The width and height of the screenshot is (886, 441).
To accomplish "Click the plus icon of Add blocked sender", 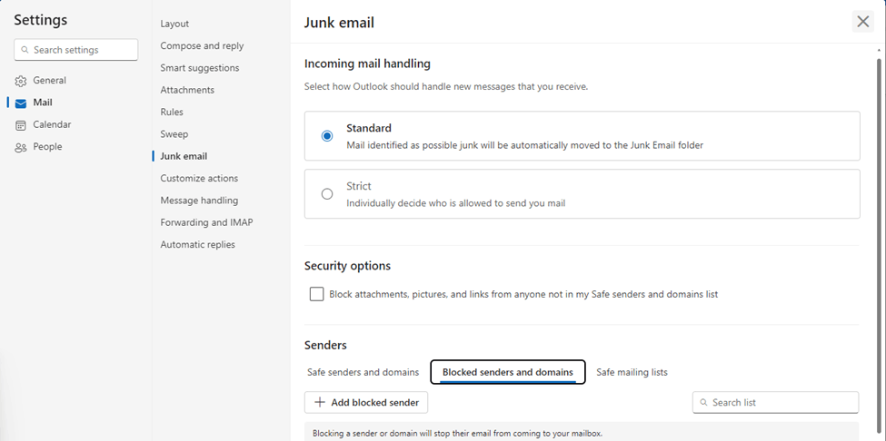I will pos(320,402).
